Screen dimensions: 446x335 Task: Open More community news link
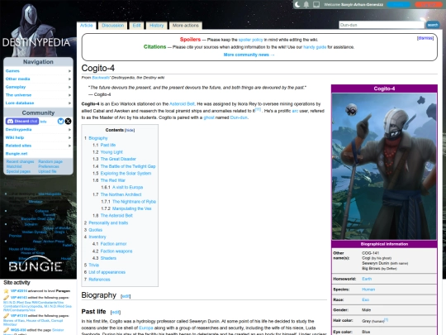point(249,55)
